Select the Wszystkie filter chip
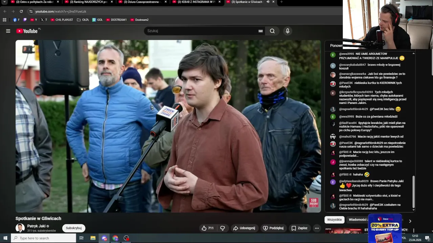This screenshot has width=433, height=243. click(x=335, y=220)
